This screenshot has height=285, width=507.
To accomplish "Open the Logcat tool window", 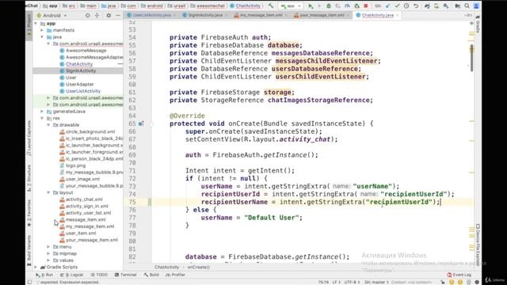I will coord(72,275).
